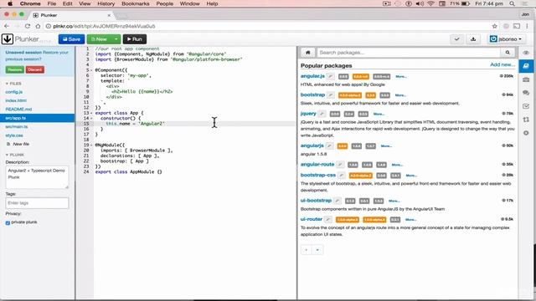Open the angularjs package link
The image size is (536, 301).
coord(312,145)
